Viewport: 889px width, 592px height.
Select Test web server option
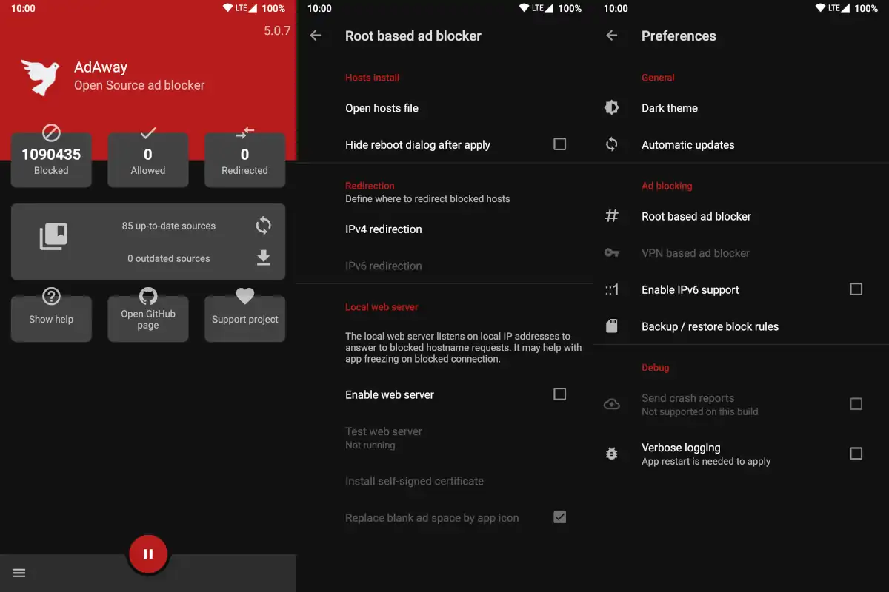444,437
